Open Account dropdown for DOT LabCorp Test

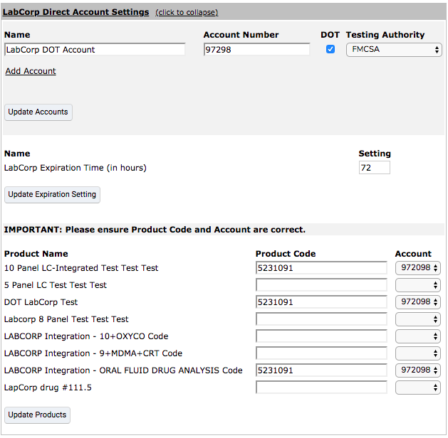(x=417, y=302)
